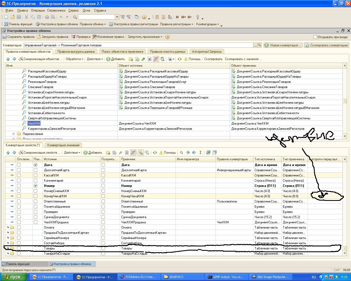Open Обработки dropdown in object rules toolbar

point(75,59)
